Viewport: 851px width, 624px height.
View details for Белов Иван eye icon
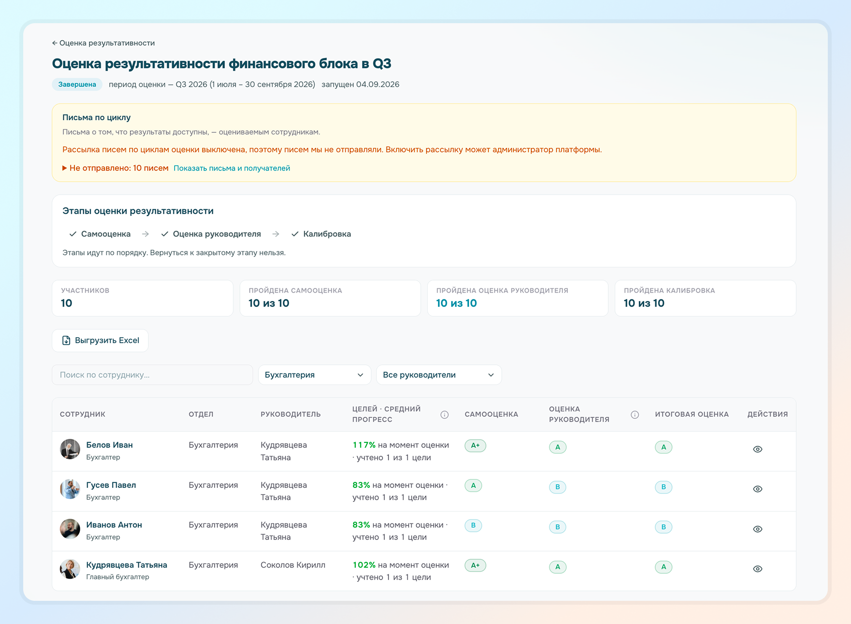(x=758, y=449)
